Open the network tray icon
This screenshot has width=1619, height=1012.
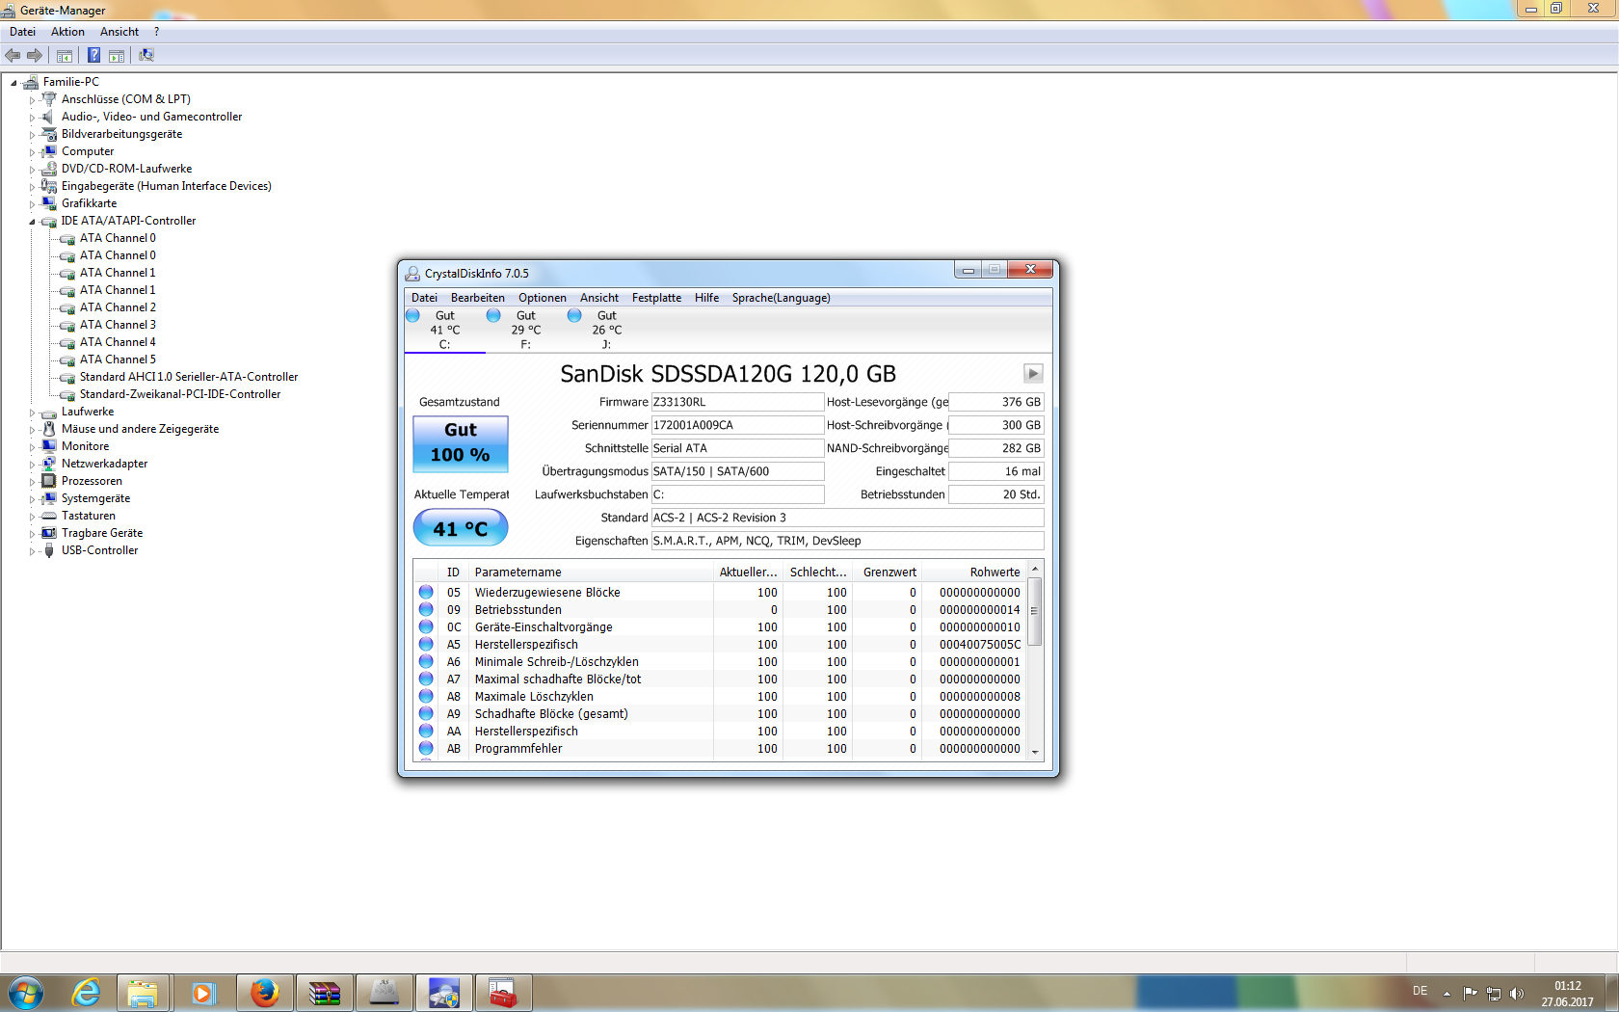tap(1494, 994)
